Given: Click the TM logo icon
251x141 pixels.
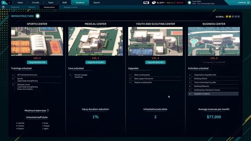Looking at the screenshot, I should pyautogui.click(x=146, y=3).
